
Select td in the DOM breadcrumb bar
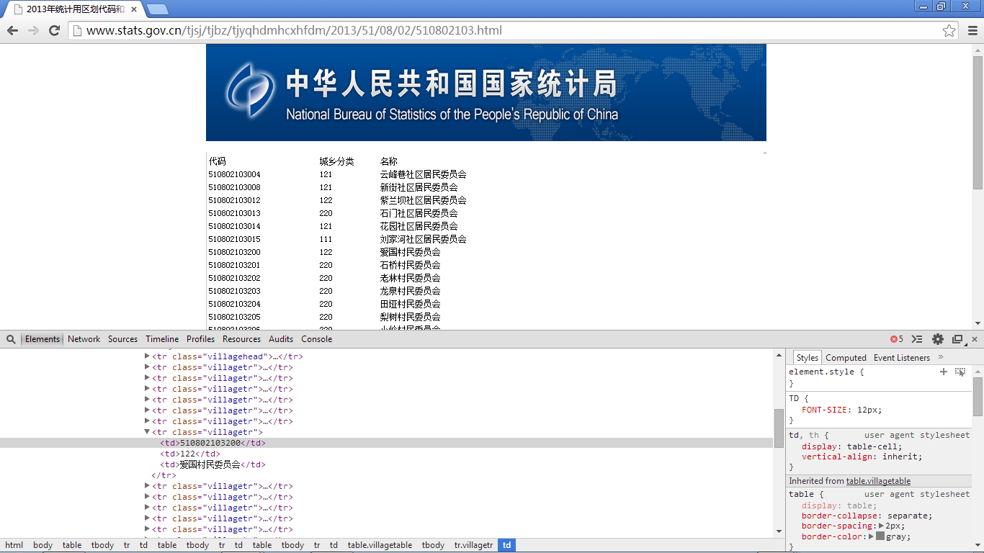coord(506,545)
